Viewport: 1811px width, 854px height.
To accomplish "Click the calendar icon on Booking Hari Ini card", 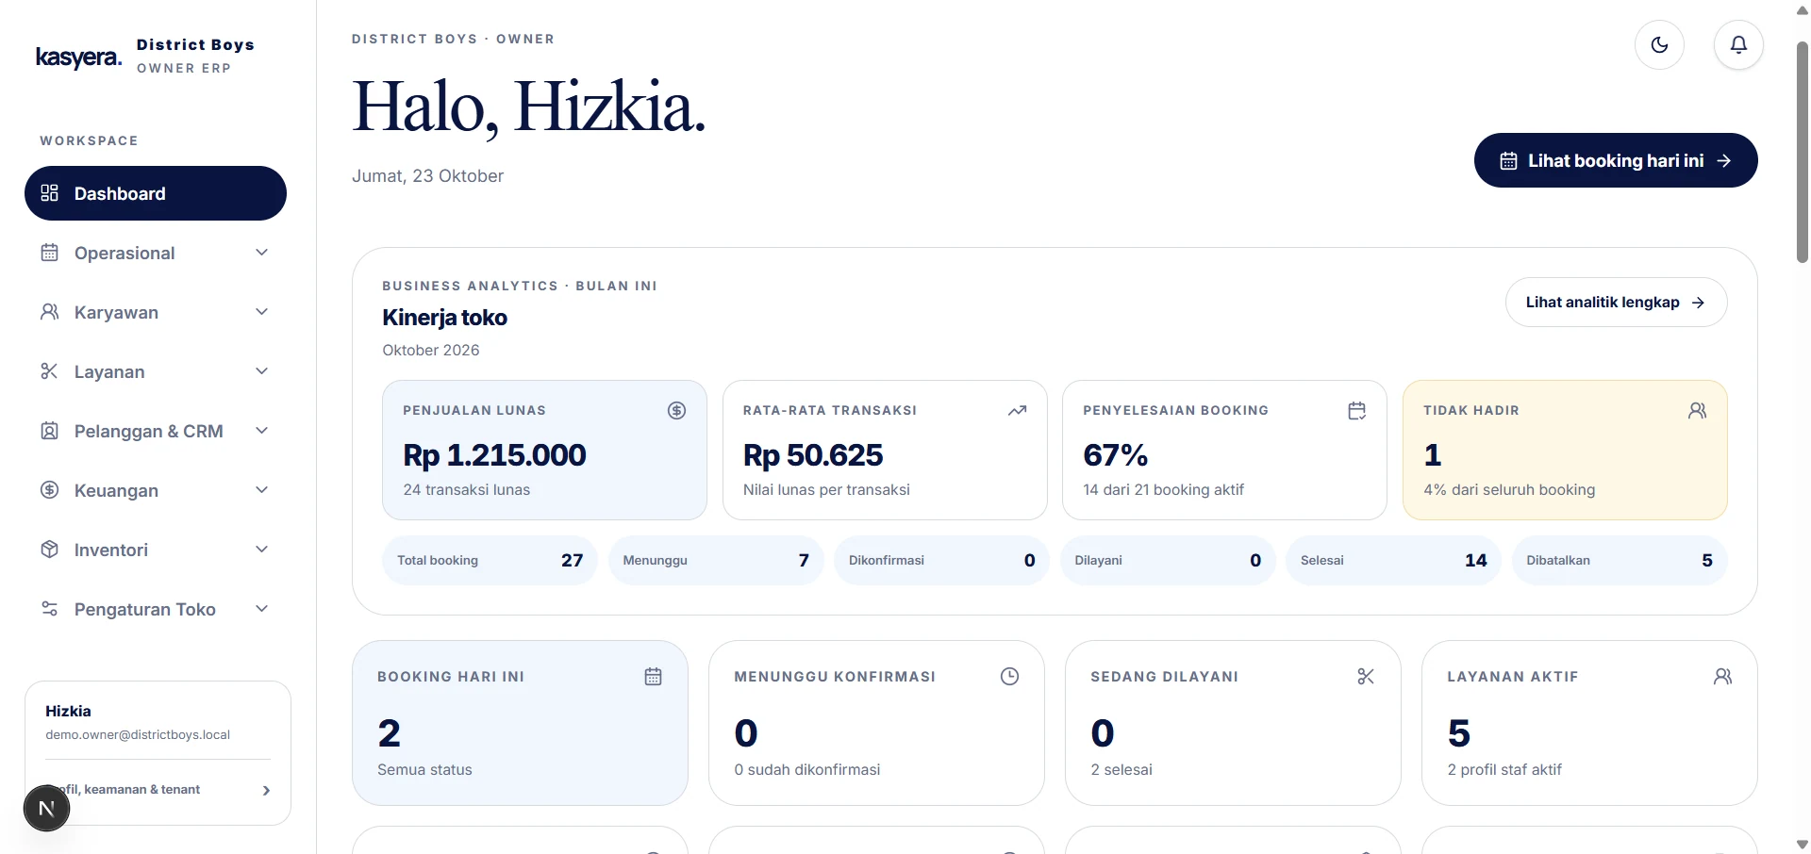I will click(653, 676).
